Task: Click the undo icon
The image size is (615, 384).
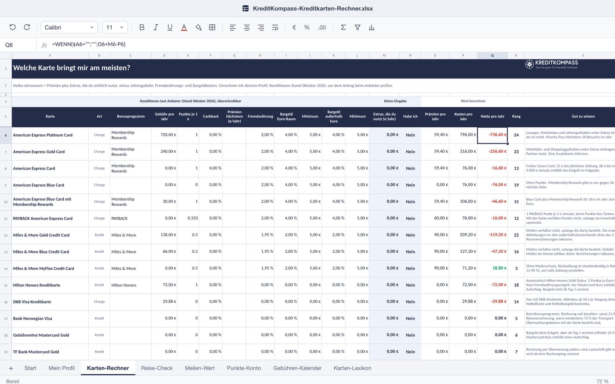Action: (x=13, y=27)
